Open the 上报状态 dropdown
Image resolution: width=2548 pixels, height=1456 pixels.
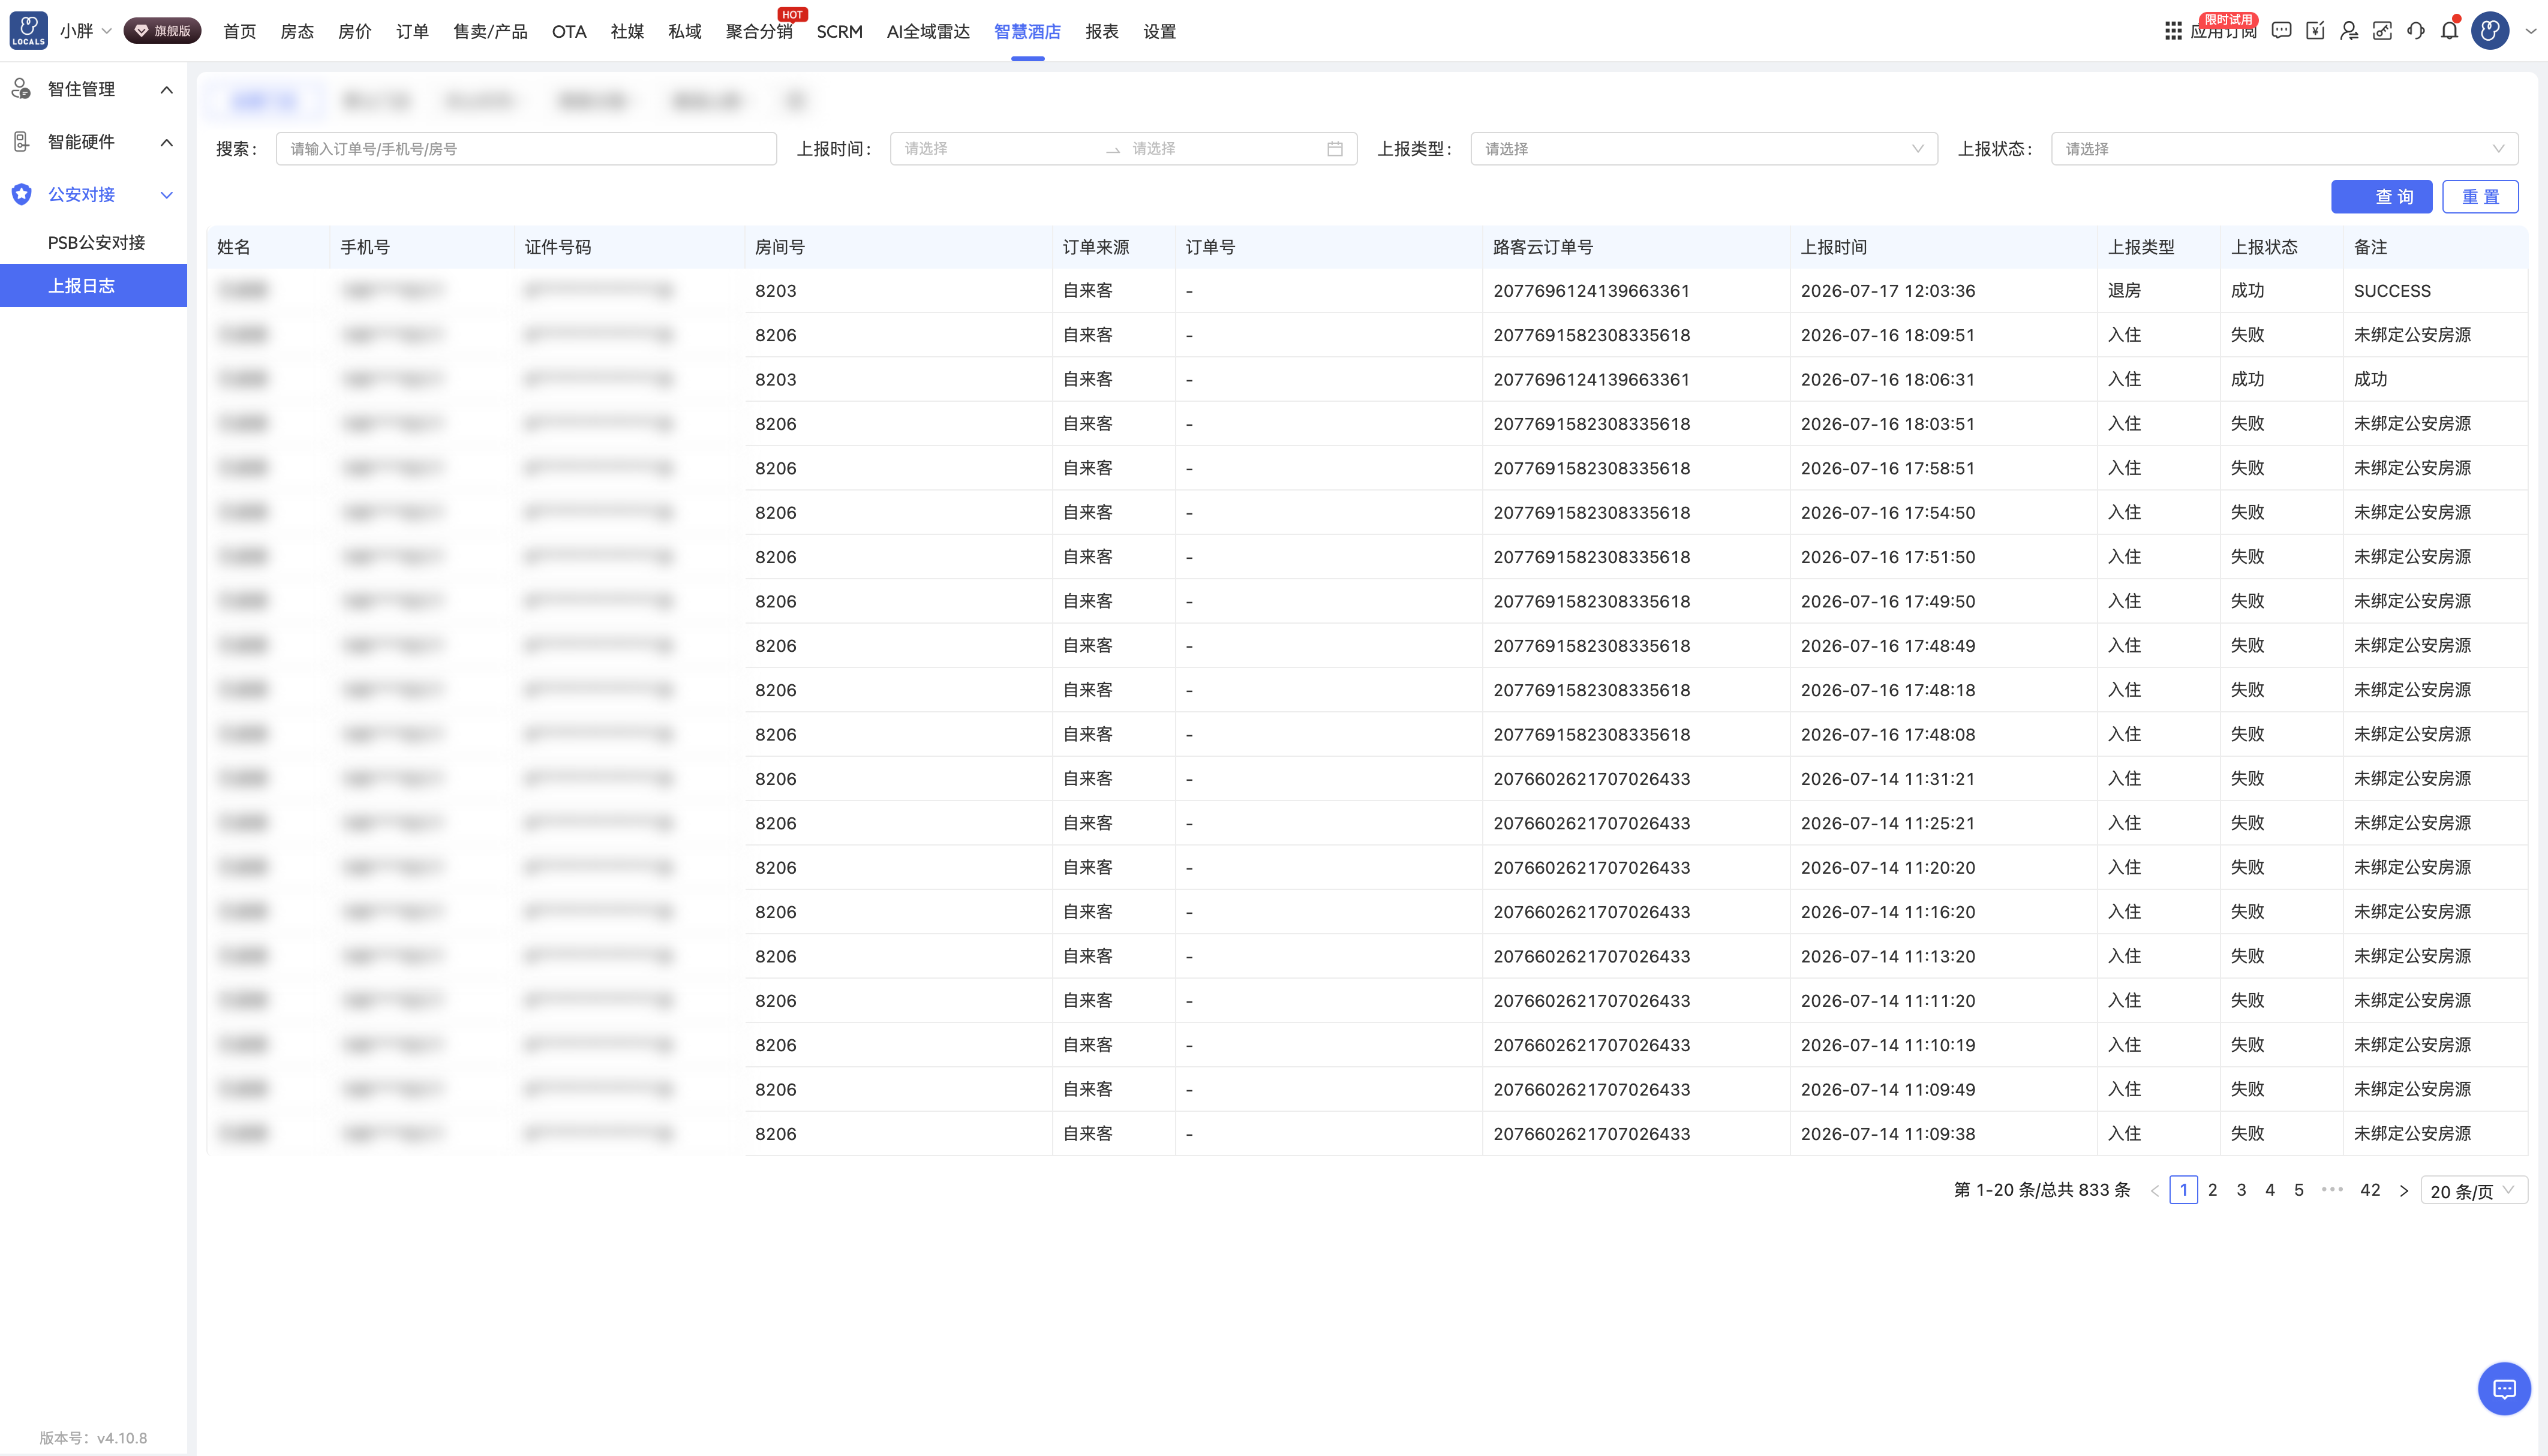[x=2284, y=149]
